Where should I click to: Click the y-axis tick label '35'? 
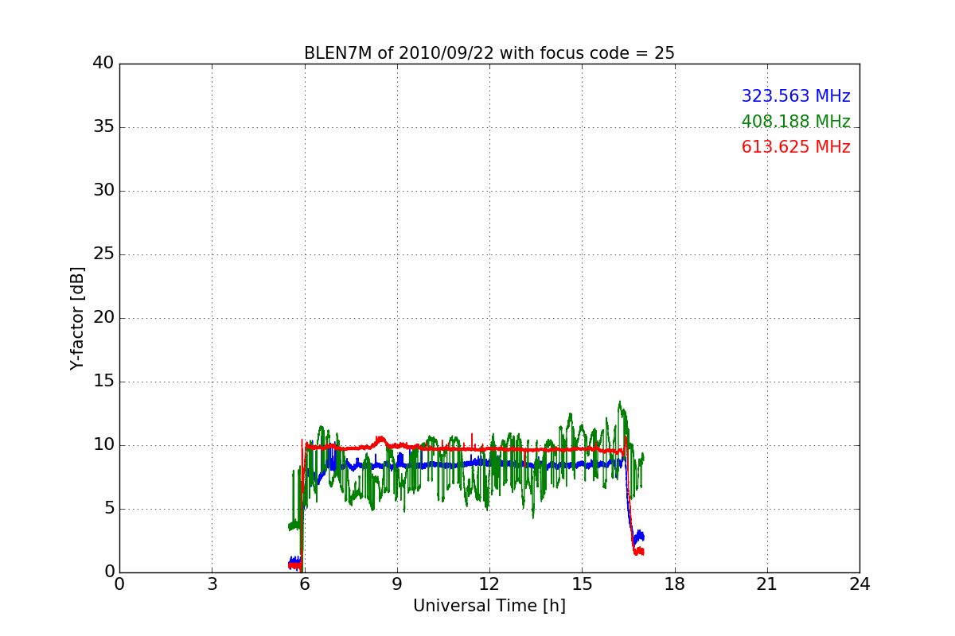103,127
